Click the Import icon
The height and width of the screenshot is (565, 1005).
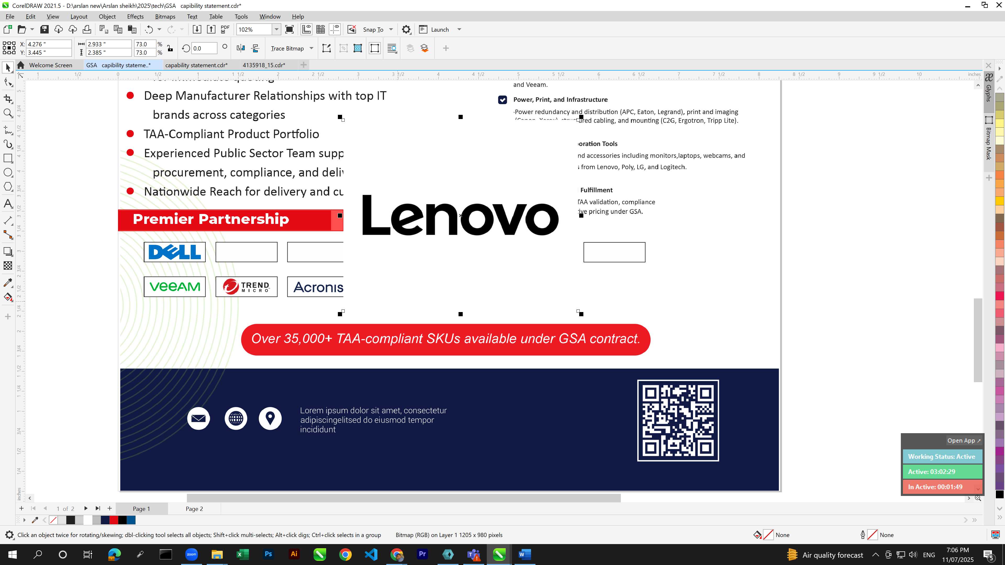[197, 30]
